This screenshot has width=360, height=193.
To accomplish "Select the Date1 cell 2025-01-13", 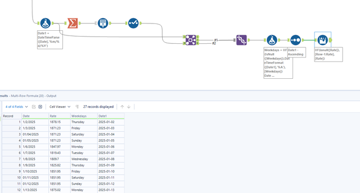I will click(111, 190).
